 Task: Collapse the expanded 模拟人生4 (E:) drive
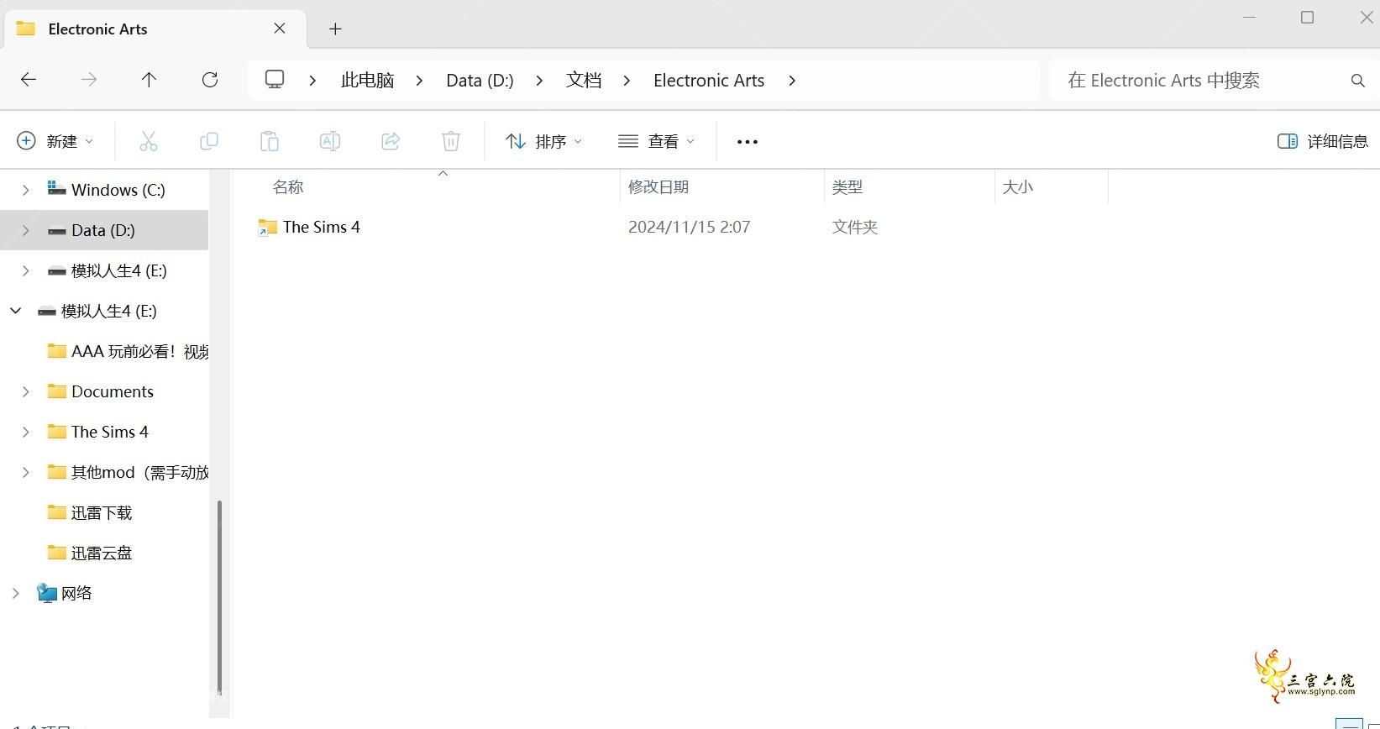[16, 311]
